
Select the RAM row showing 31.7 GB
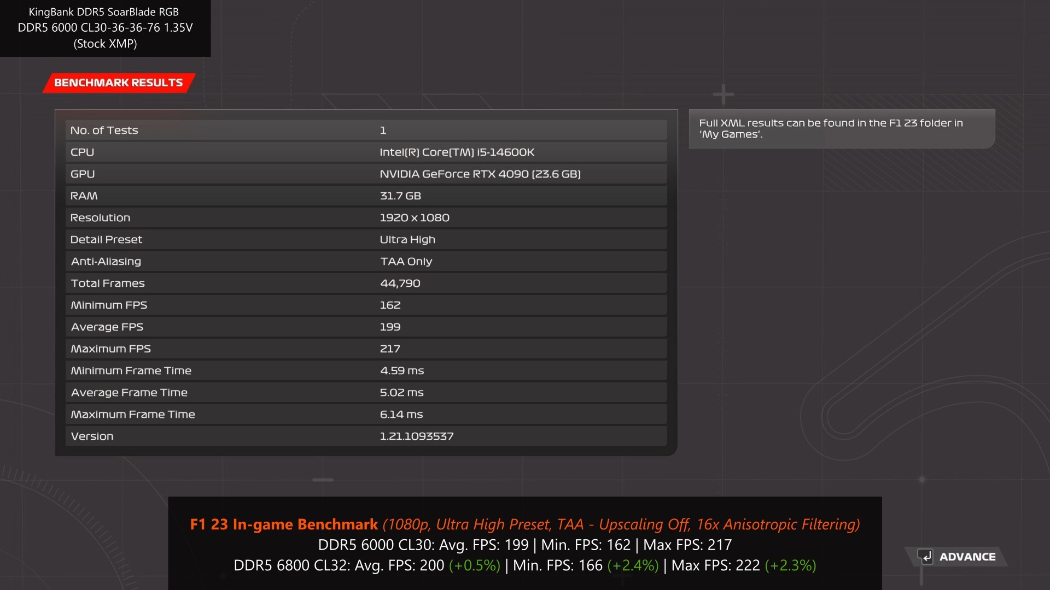(365, 196)
